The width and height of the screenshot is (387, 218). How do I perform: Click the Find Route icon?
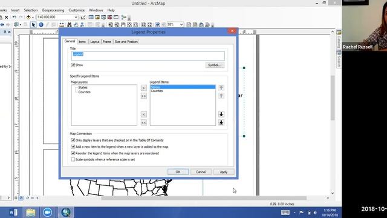pyautogui.click(x=76, y=25)
